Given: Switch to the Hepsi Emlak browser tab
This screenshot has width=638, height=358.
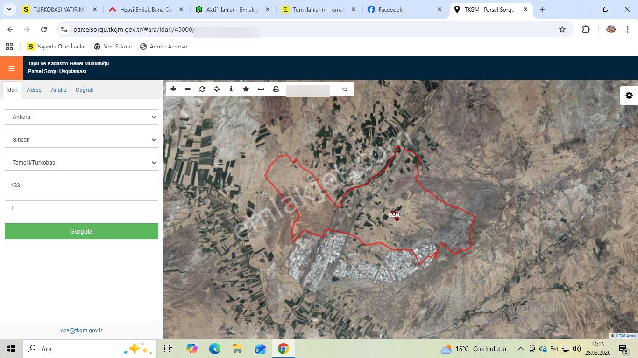Looking at the screenshot, I should tap(146, 9).
